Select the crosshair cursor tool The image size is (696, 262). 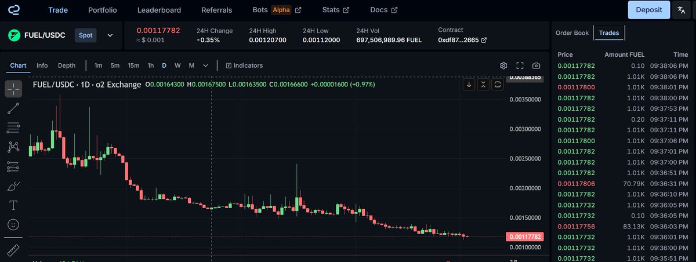(x=13, y=89)
